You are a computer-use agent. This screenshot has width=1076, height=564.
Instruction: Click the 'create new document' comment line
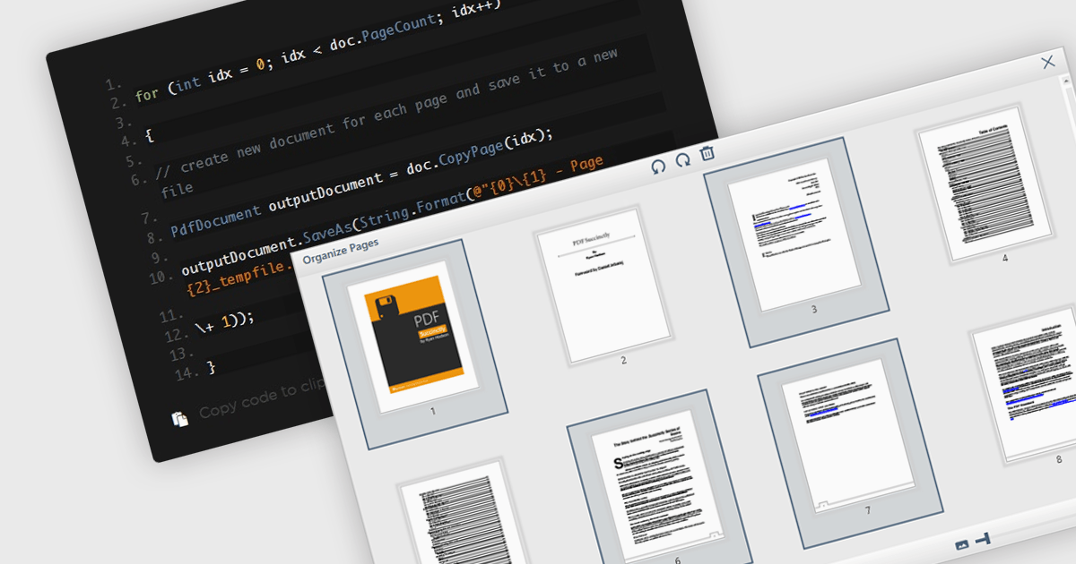(x=387, y=123)
